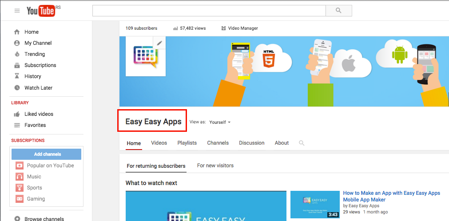The height and width of the screenshot is (221, 449).
Task: Click the Video Manager icon
Action: 224,28
